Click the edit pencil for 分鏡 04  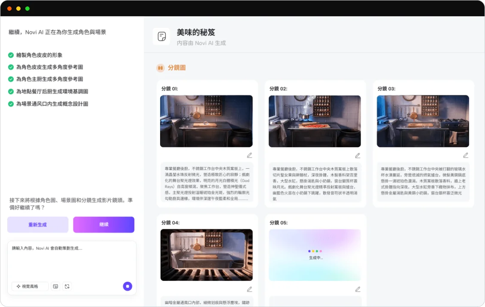click(249, 289)
